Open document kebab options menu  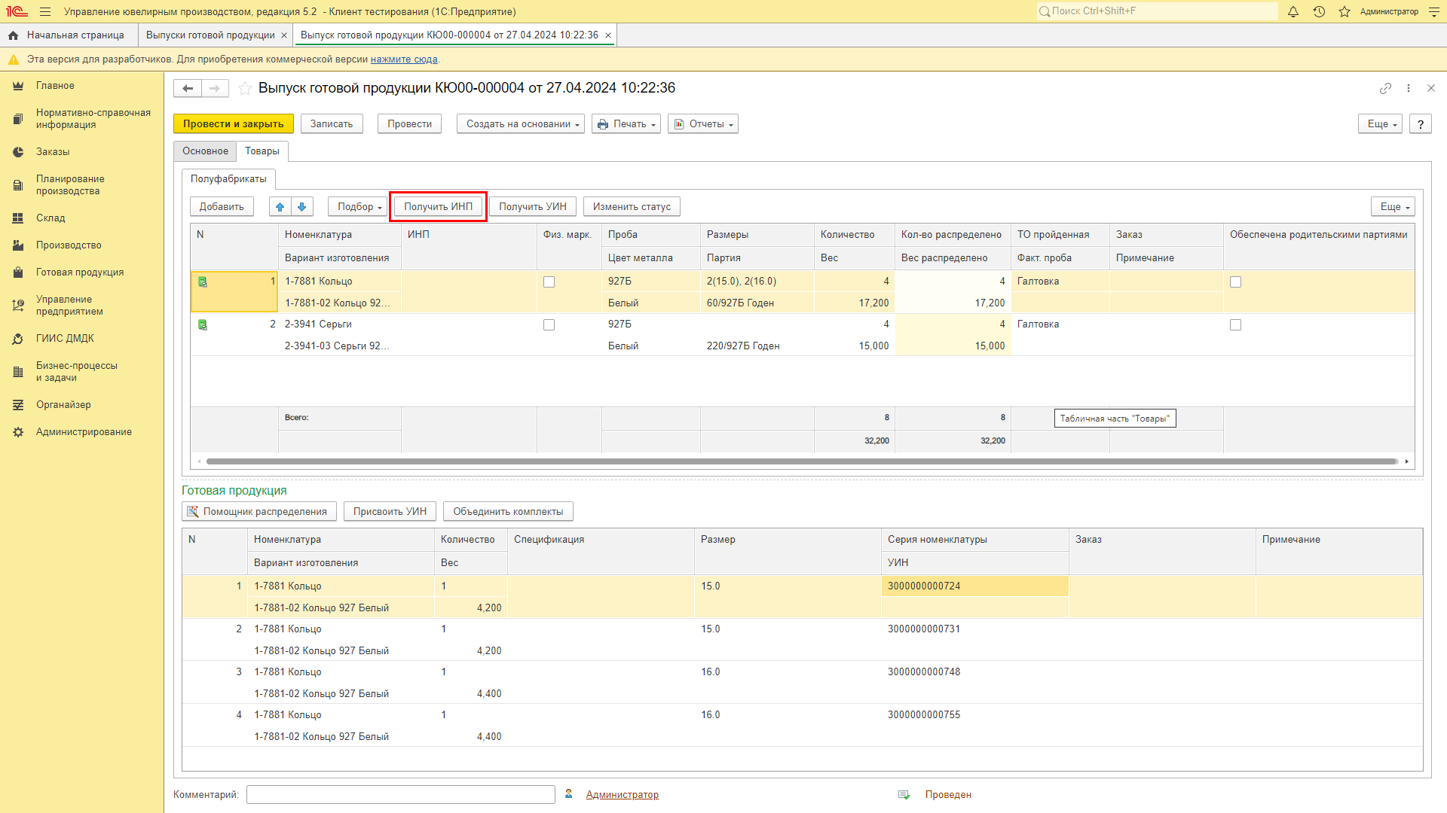[x=1409, y=88]
